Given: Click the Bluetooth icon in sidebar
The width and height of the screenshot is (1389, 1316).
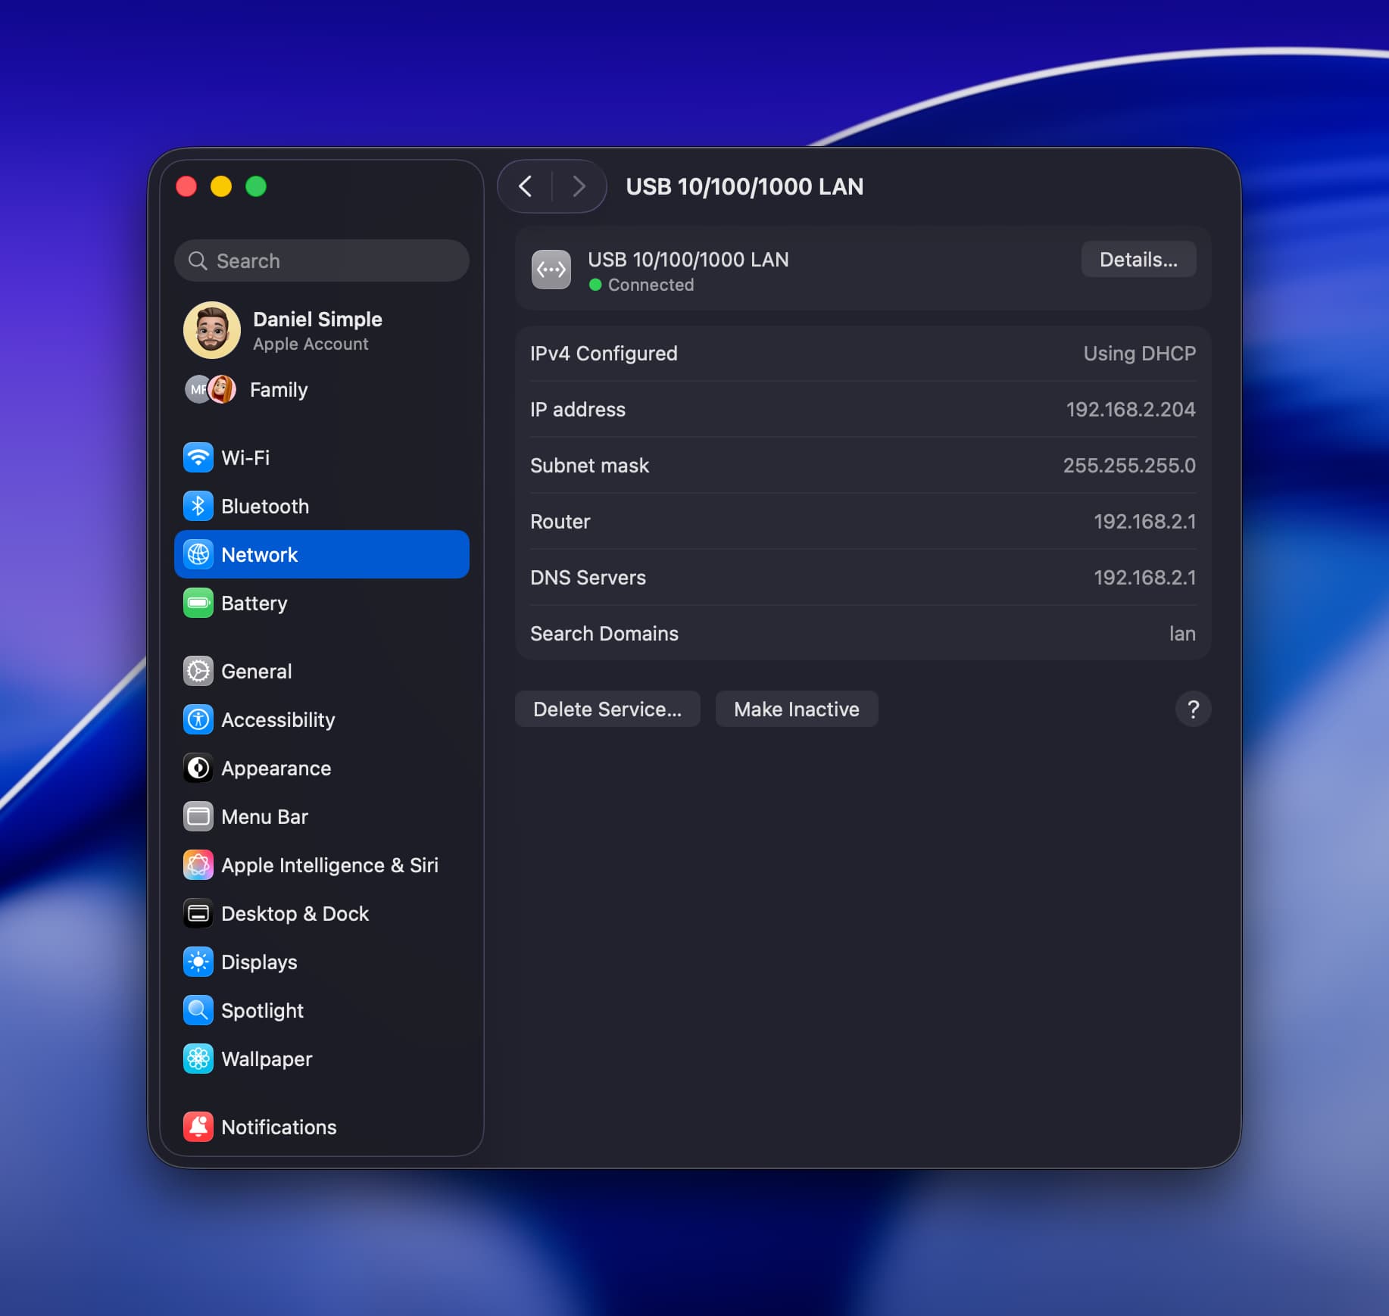Looking at the screenshot, I should click(198, 506).
